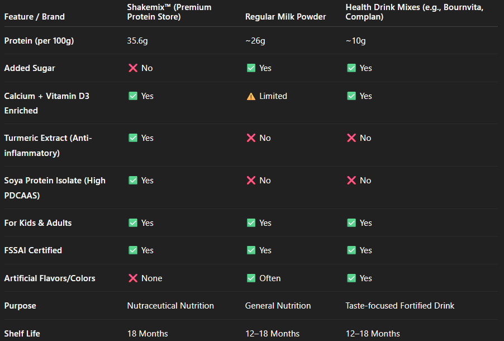Viewport: 504px width, 341px height.
Task: Click the Taste-focused Fortified Drink text
Action: click(400, 306)
